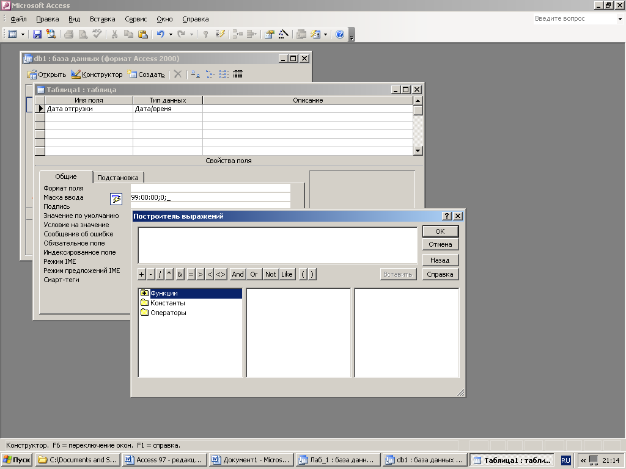Open the Redo history dropdown arrow

(191, 34)
